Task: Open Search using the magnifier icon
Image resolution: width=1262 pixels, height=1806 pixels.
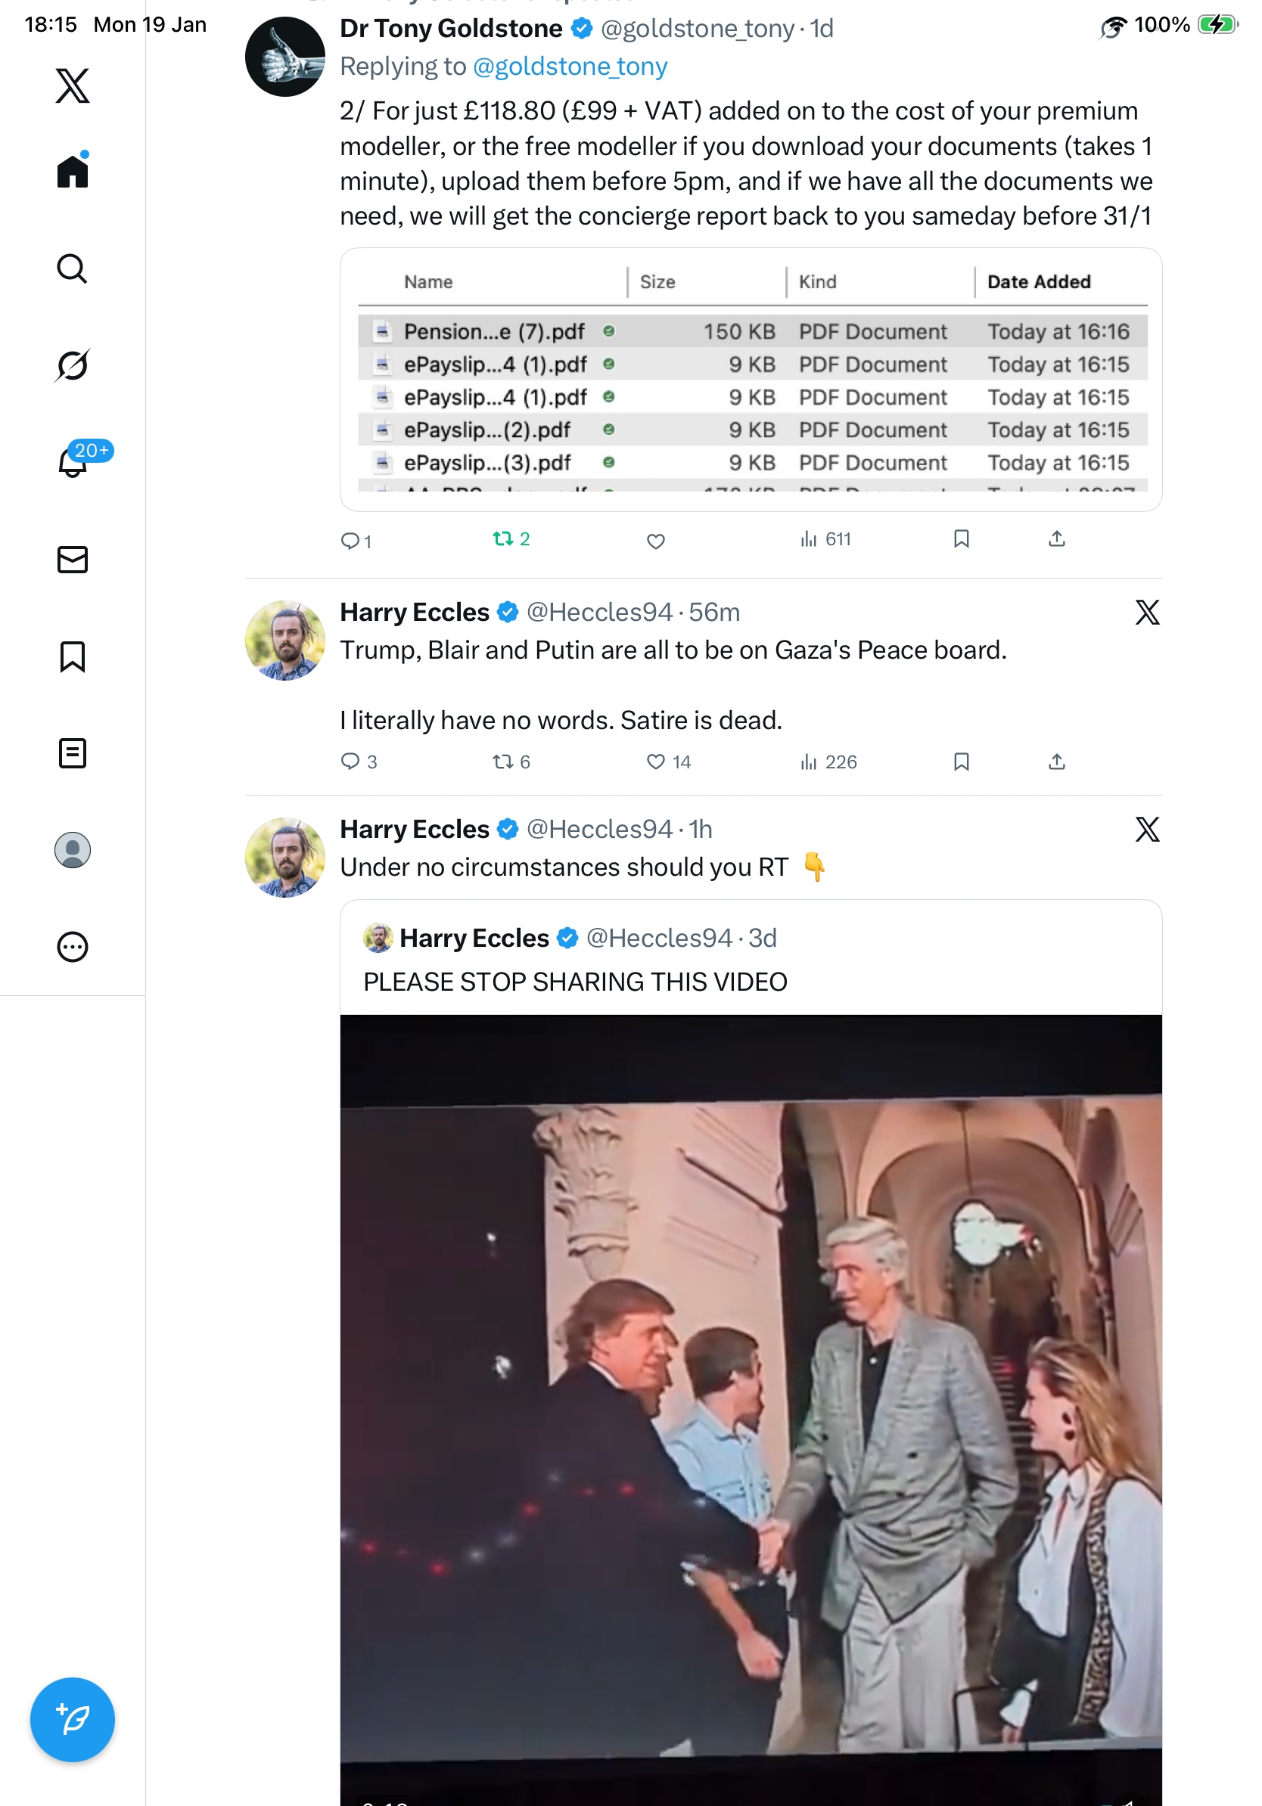Action: (x=73, y=268)
